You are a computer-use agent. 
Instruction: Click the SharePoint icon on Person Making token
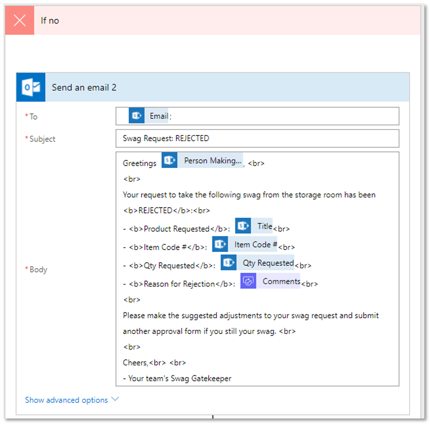[170, 160]
